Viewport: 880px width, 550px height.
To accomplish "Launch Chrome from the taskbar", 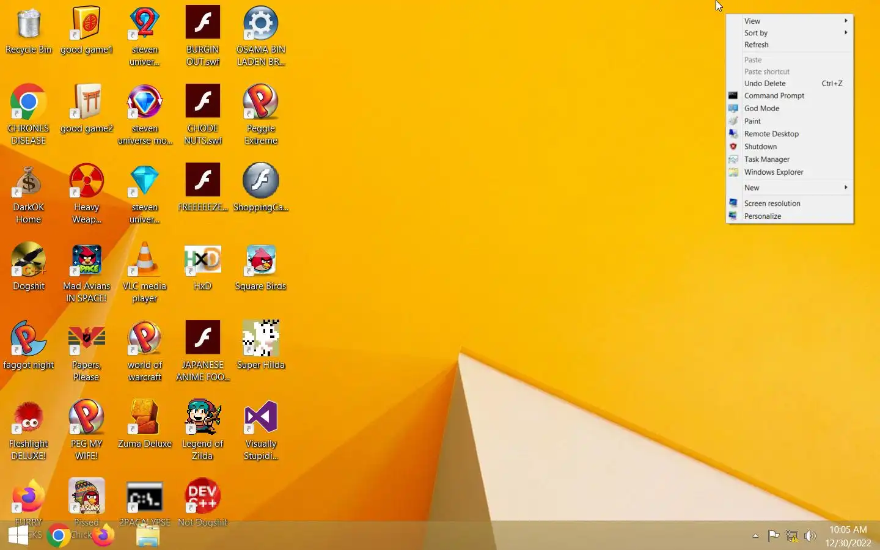I will pos(59,536).
